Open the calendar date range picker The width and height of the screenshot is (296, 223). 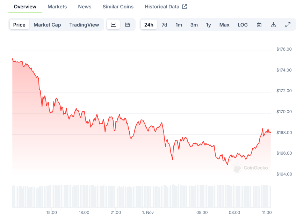pyautogui.click(x=259, y=25)
